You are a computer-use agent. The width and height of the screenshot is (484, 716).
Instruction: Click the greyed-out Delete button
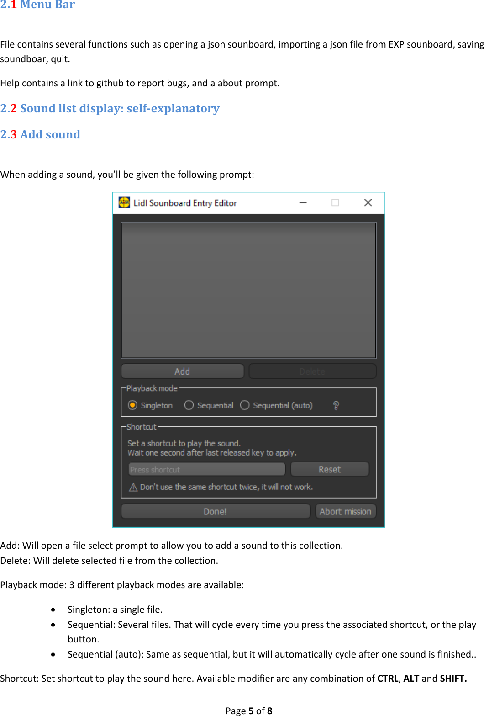(312, 371)
